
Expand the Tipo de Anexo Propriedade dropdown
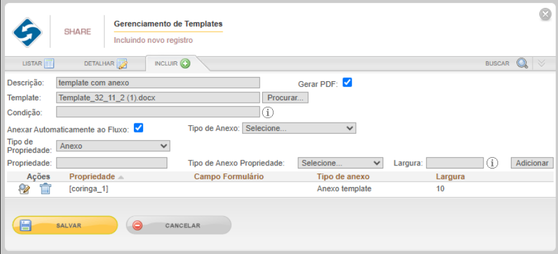[x=340, y=163]
